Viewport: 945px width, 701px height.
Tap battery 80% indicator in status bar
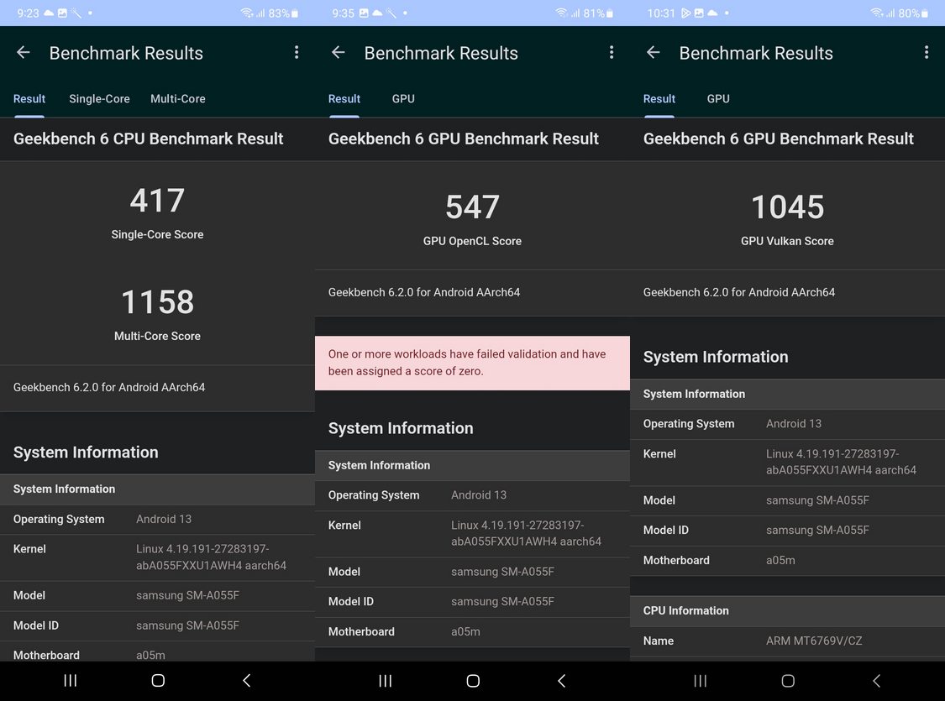(913, 13)
